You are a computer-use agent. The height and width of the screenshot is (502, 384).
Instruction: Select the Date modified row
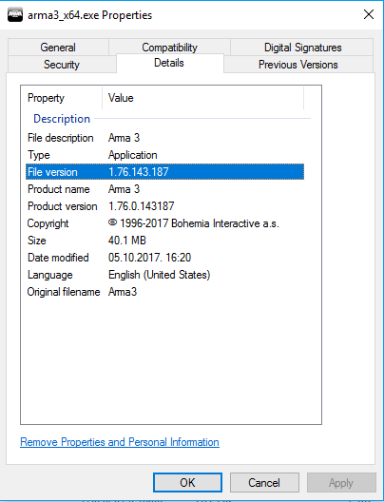164,258
